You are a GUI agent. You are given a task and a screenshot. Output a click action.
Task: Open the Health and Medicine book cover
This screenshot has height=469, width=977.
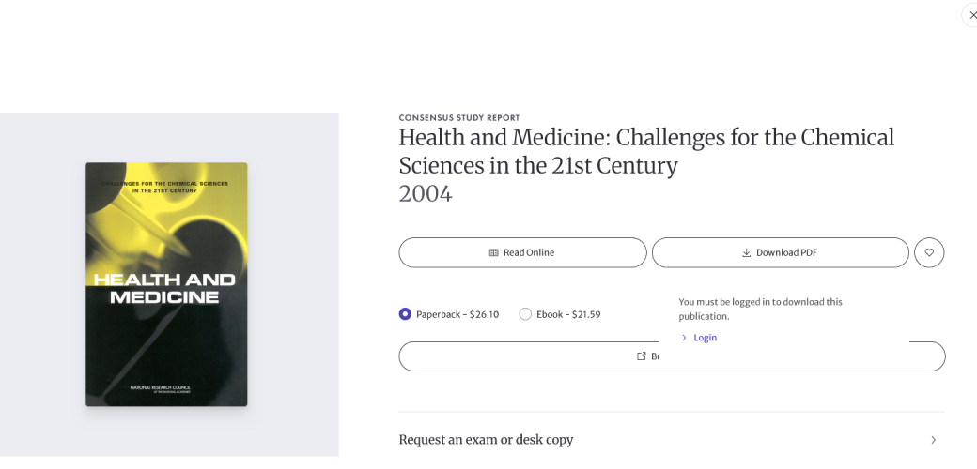click(166, 284)
